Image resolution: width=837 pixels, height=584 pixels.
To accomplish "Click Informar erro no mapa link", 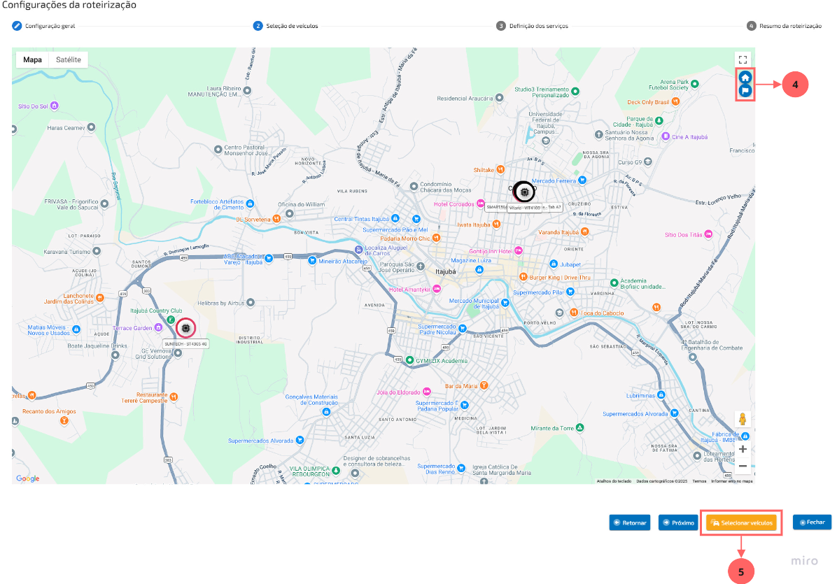I will (732, 481).
